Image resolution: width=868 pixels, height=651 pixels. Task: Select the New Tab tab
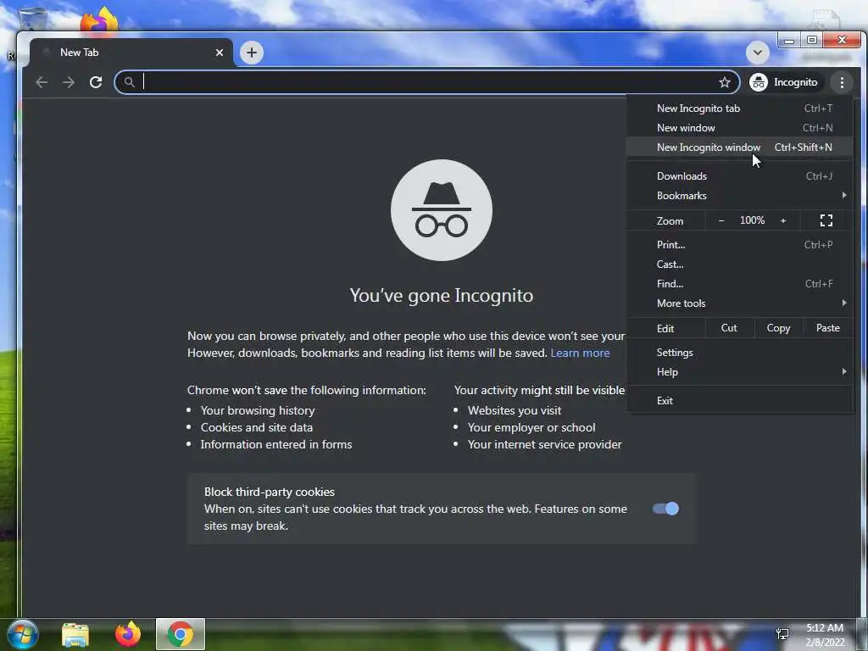click(131, 53)
